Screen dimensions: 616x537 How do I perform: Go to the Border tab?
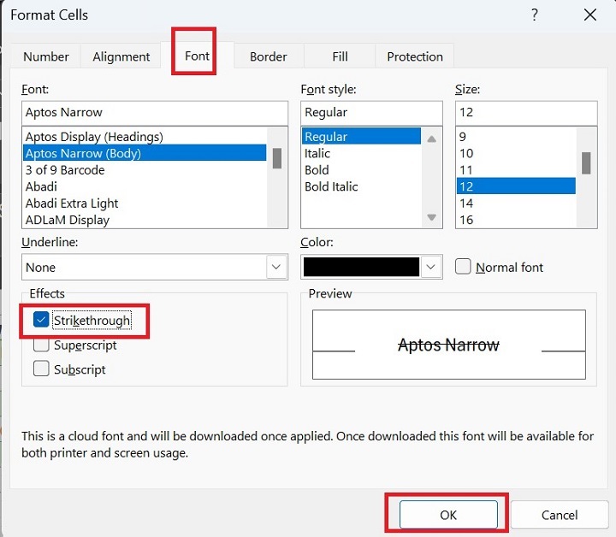tap(268, 56)
